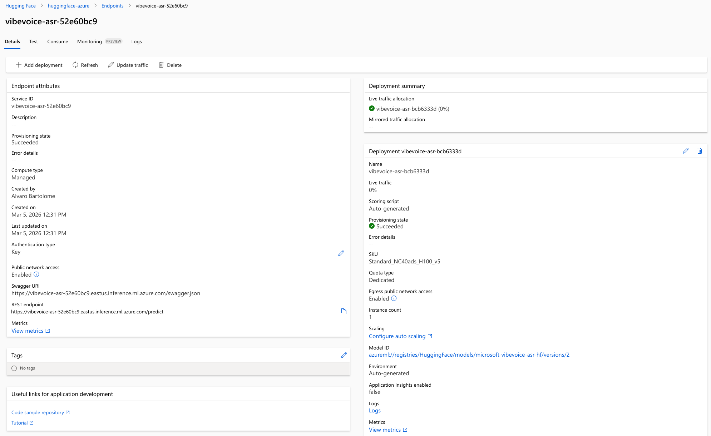Open the Model ID azureml registry link
Screen dimensions: 711x436
coord(469,355)
